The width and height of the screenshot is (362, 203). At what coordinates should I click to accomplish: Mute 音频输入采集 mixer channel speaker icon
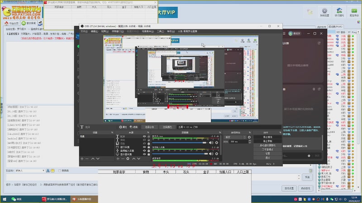pos(211,154)
